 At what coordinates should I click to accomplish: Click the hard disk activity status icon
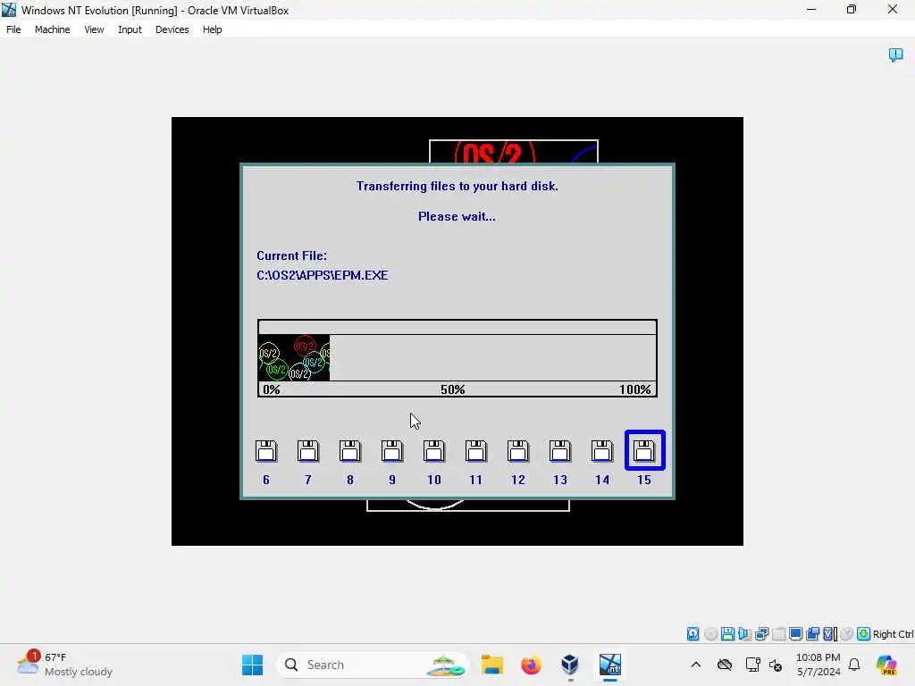click(693, 633)
